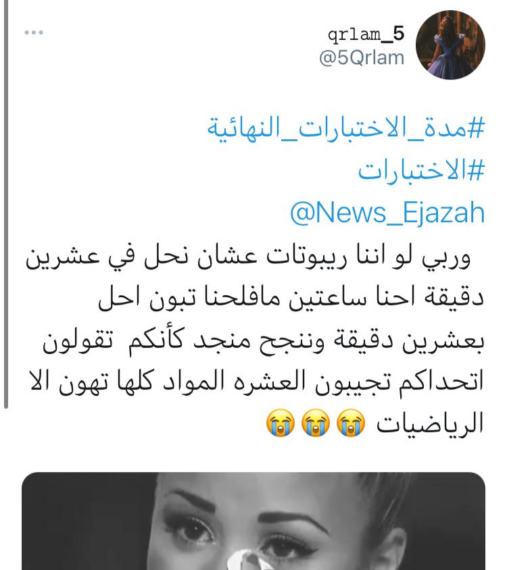
Task: Open the circular profile avatar picture
Action: [450, 45]
